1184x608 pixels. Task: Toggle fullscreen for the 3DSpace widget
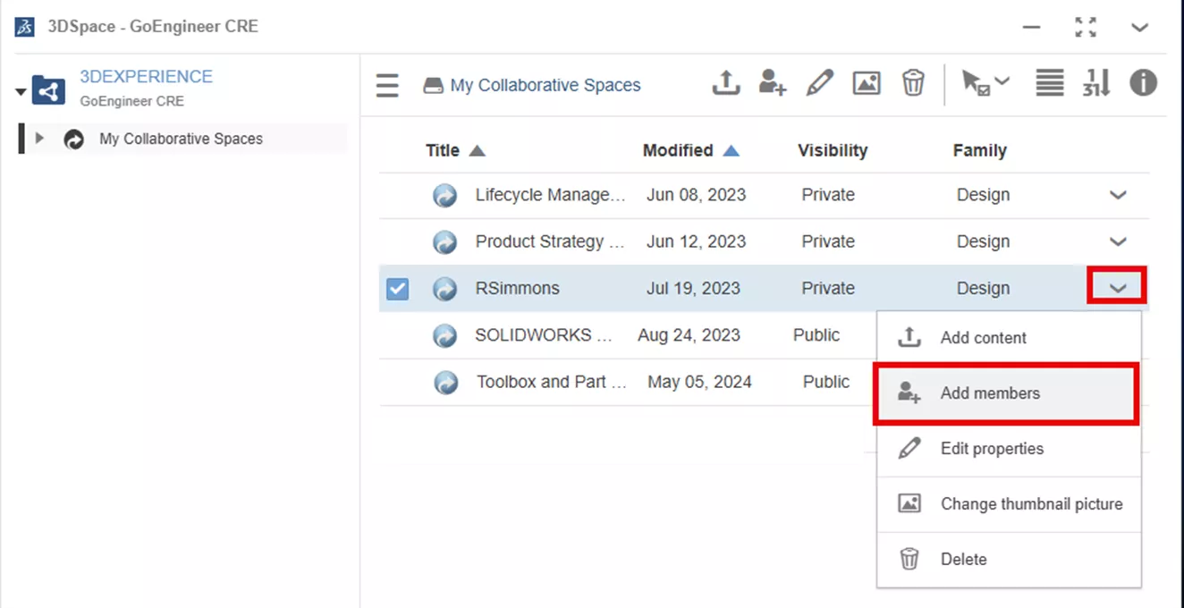[x=1086, y=28]
